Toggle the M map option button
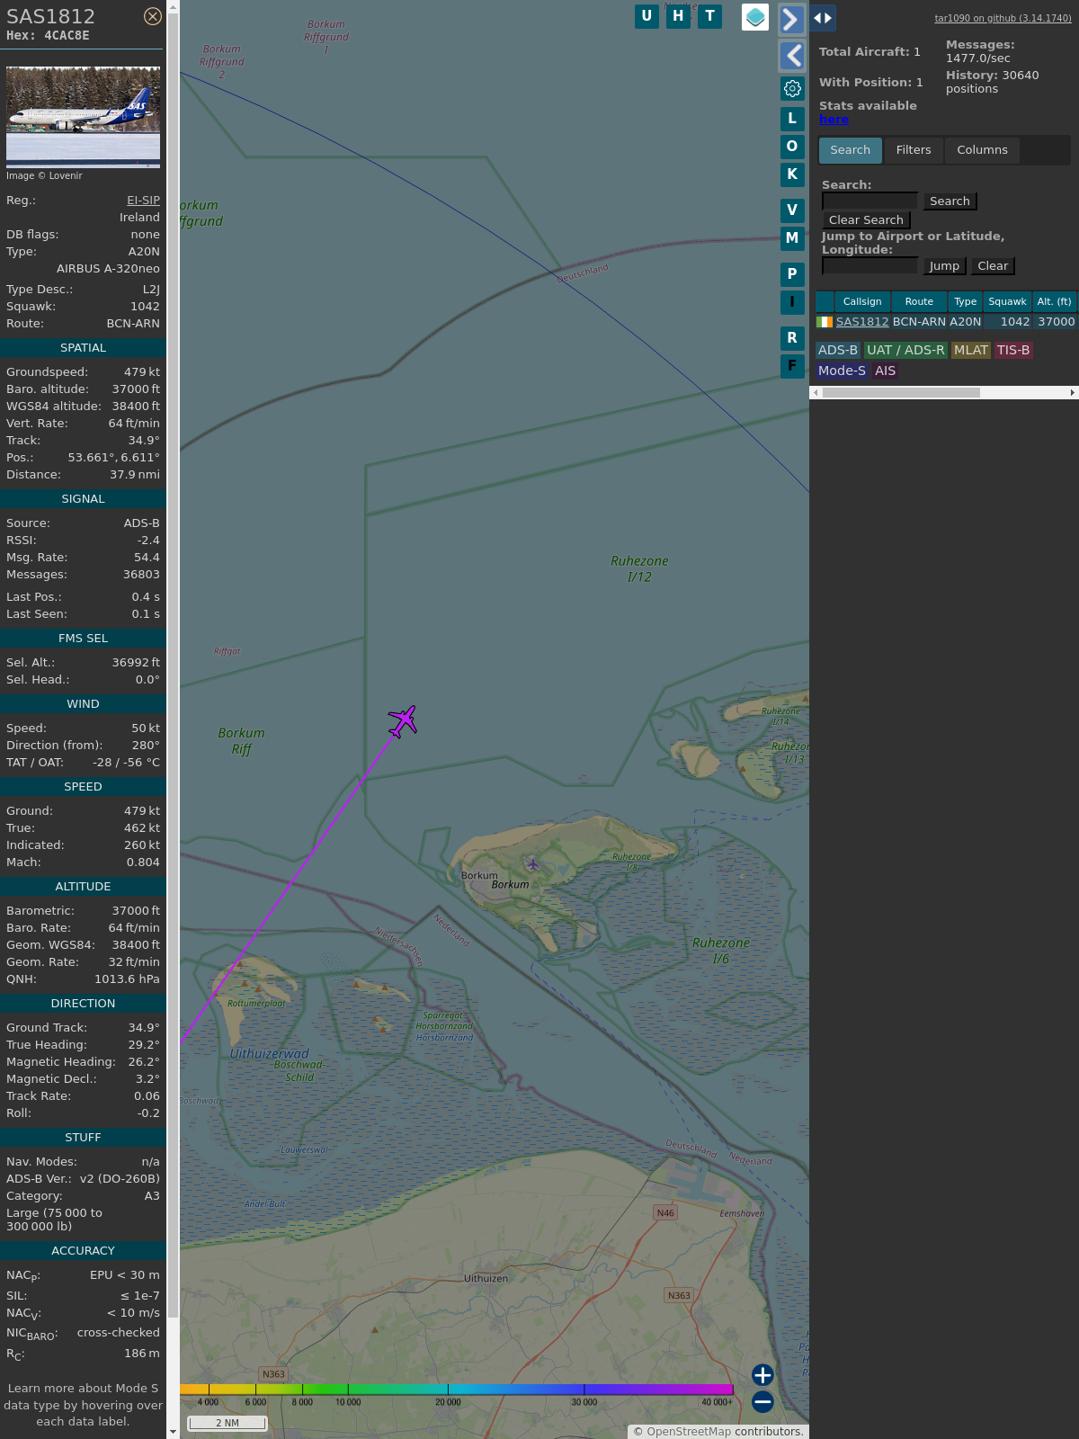This screenshot has height=1439, width=1079. coord(792,238)
